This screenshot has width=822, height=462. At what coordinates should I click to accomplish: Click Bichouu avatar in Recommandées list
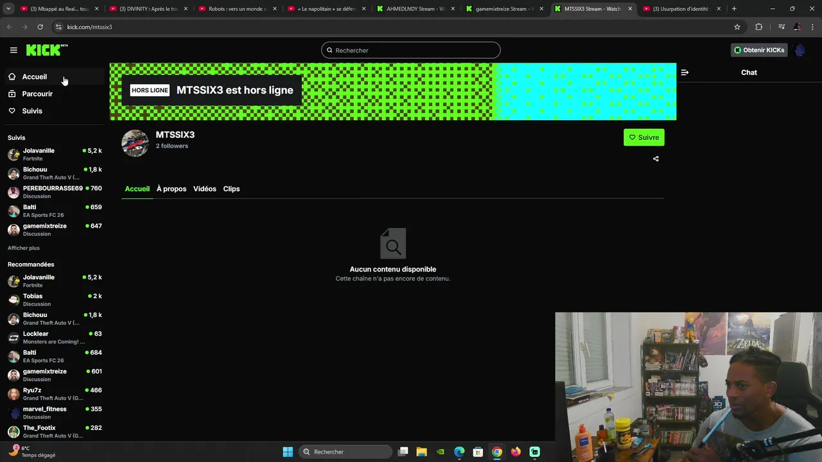(13, 319)
